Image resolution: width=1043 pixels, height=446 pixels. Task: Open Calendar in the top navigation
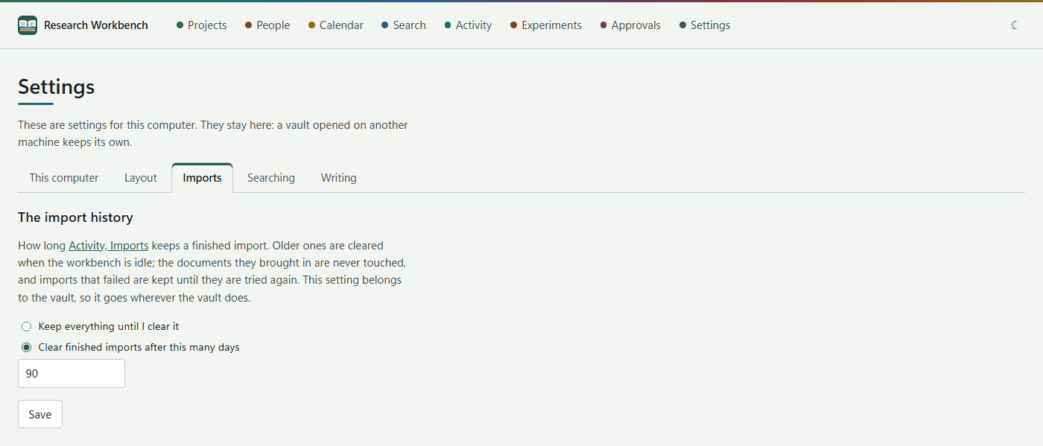335,25
